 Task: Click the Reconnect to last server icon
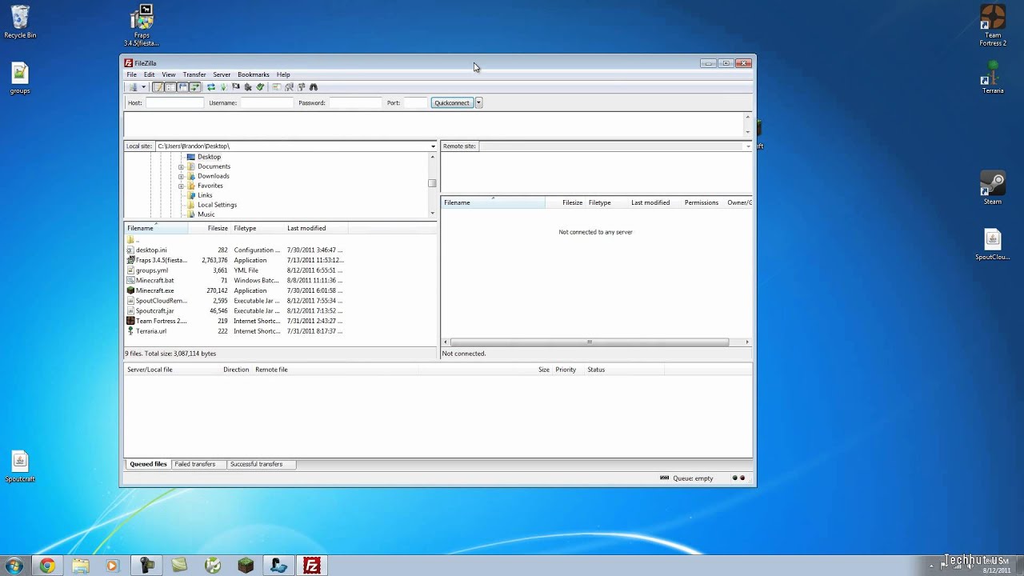[260, 87]
